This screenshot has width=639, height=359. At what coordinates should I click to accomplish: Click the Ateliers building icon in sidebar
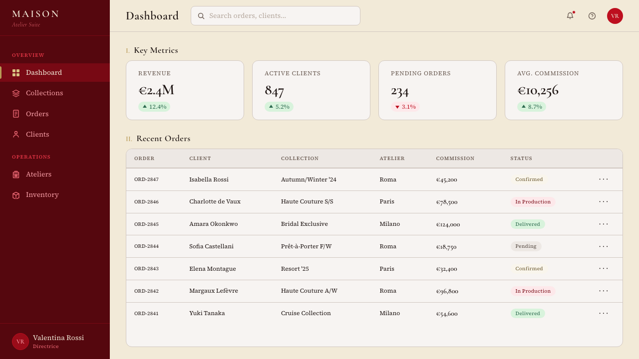click(x=16, y=175)
